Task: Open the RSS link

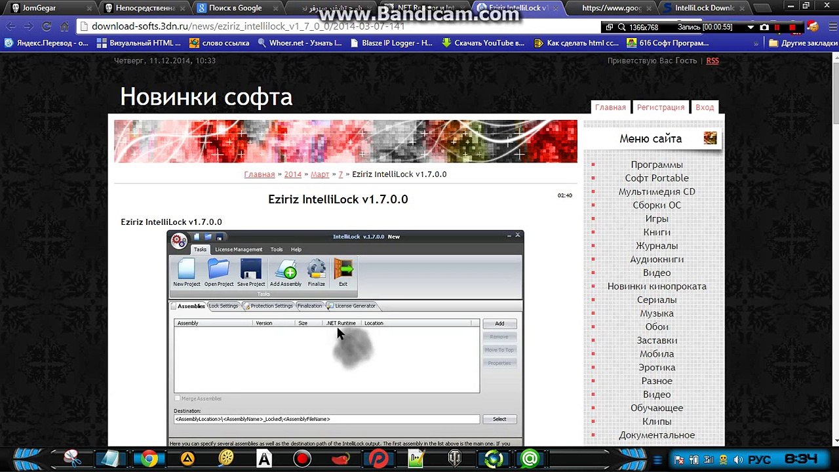Action: pos(712,60)
